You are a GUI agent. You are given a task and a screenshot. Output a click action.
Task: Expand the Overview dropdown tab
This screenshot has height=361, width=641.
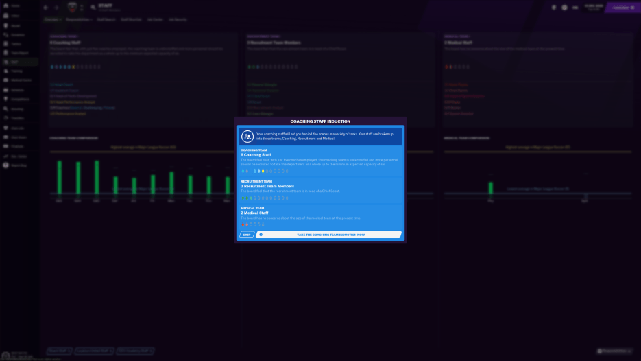click(x=52, y=19)
